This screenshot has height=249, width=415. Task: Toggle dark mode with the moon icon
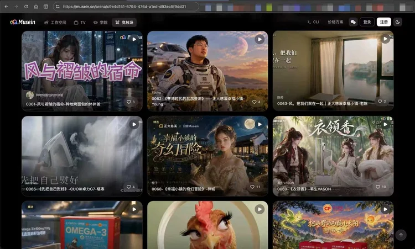click(x=397, y=22)
